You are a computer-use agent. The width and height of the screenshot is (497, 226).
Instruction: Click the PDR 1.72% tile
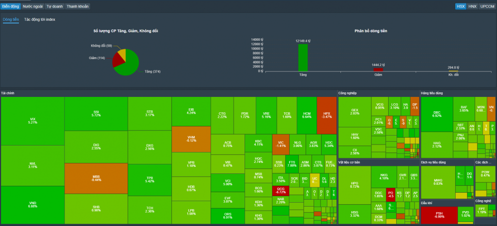coord(245,115)
